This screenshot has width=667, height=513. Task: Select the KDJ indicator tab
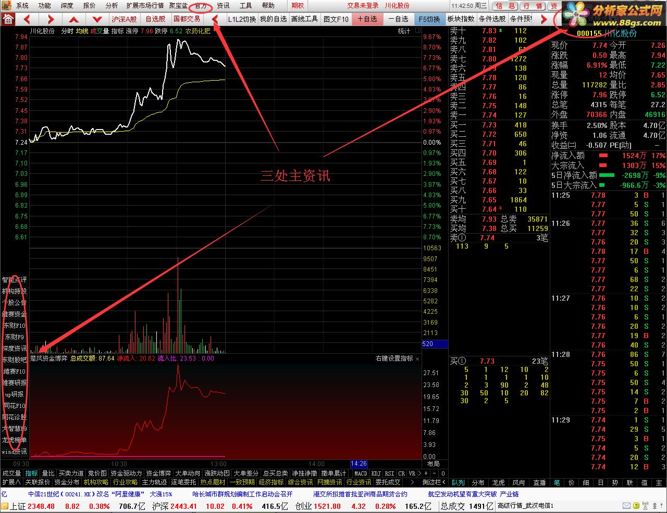(x=376, y=473)
